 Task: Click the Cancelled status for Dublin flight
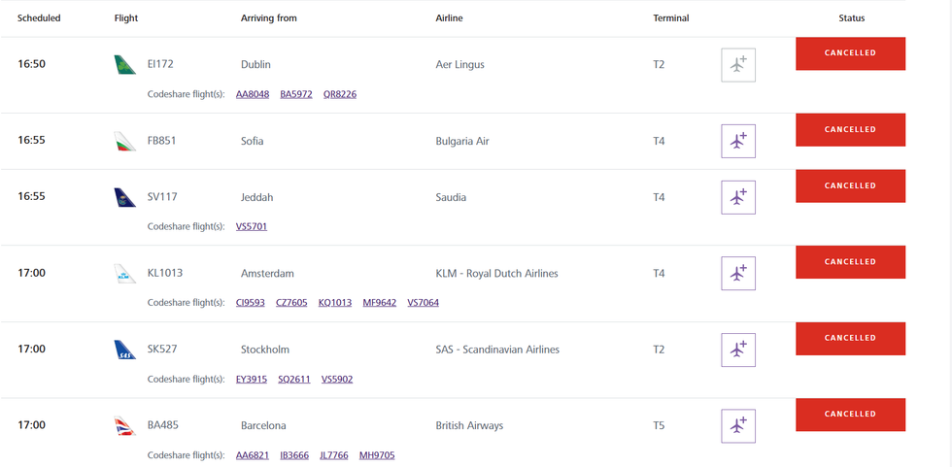(850, 53)
